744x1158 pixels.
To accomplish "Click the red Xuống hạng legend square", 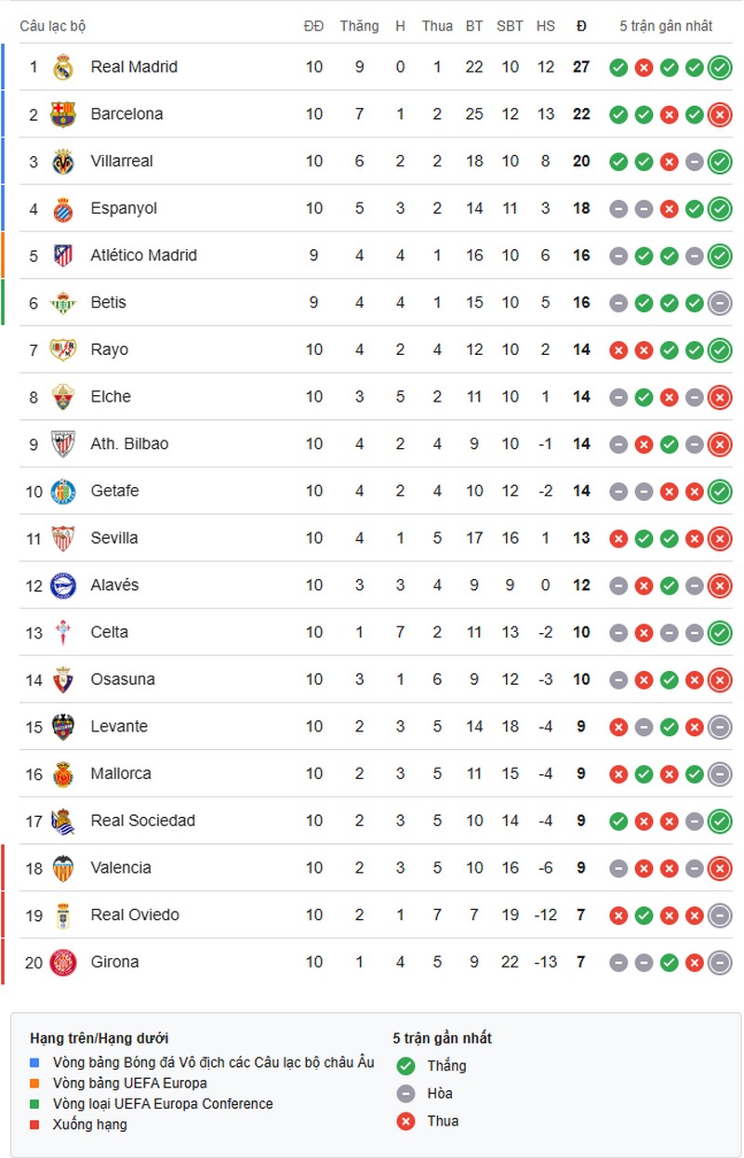I will click(x=35, y=1125).
